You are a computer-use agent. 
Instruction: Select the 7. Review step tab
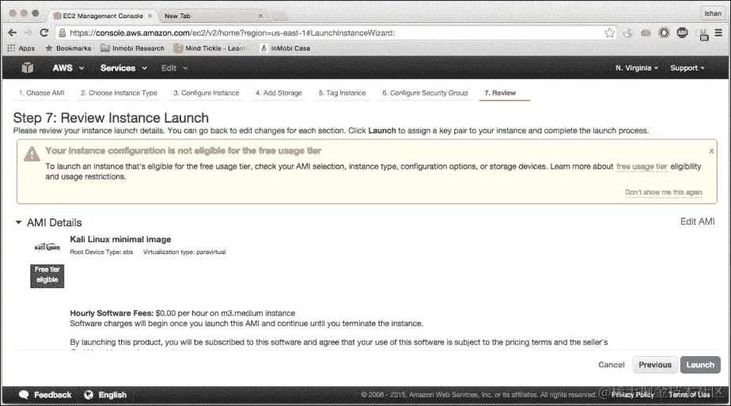(x=500, y=93)
